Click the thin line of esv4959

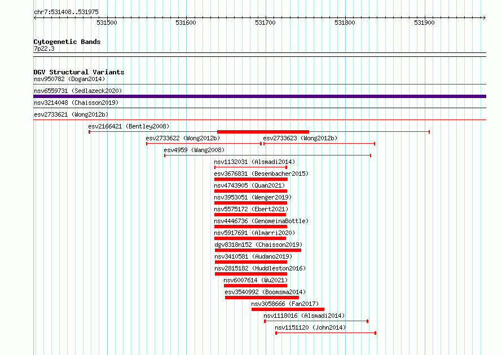tap(268, 156)
